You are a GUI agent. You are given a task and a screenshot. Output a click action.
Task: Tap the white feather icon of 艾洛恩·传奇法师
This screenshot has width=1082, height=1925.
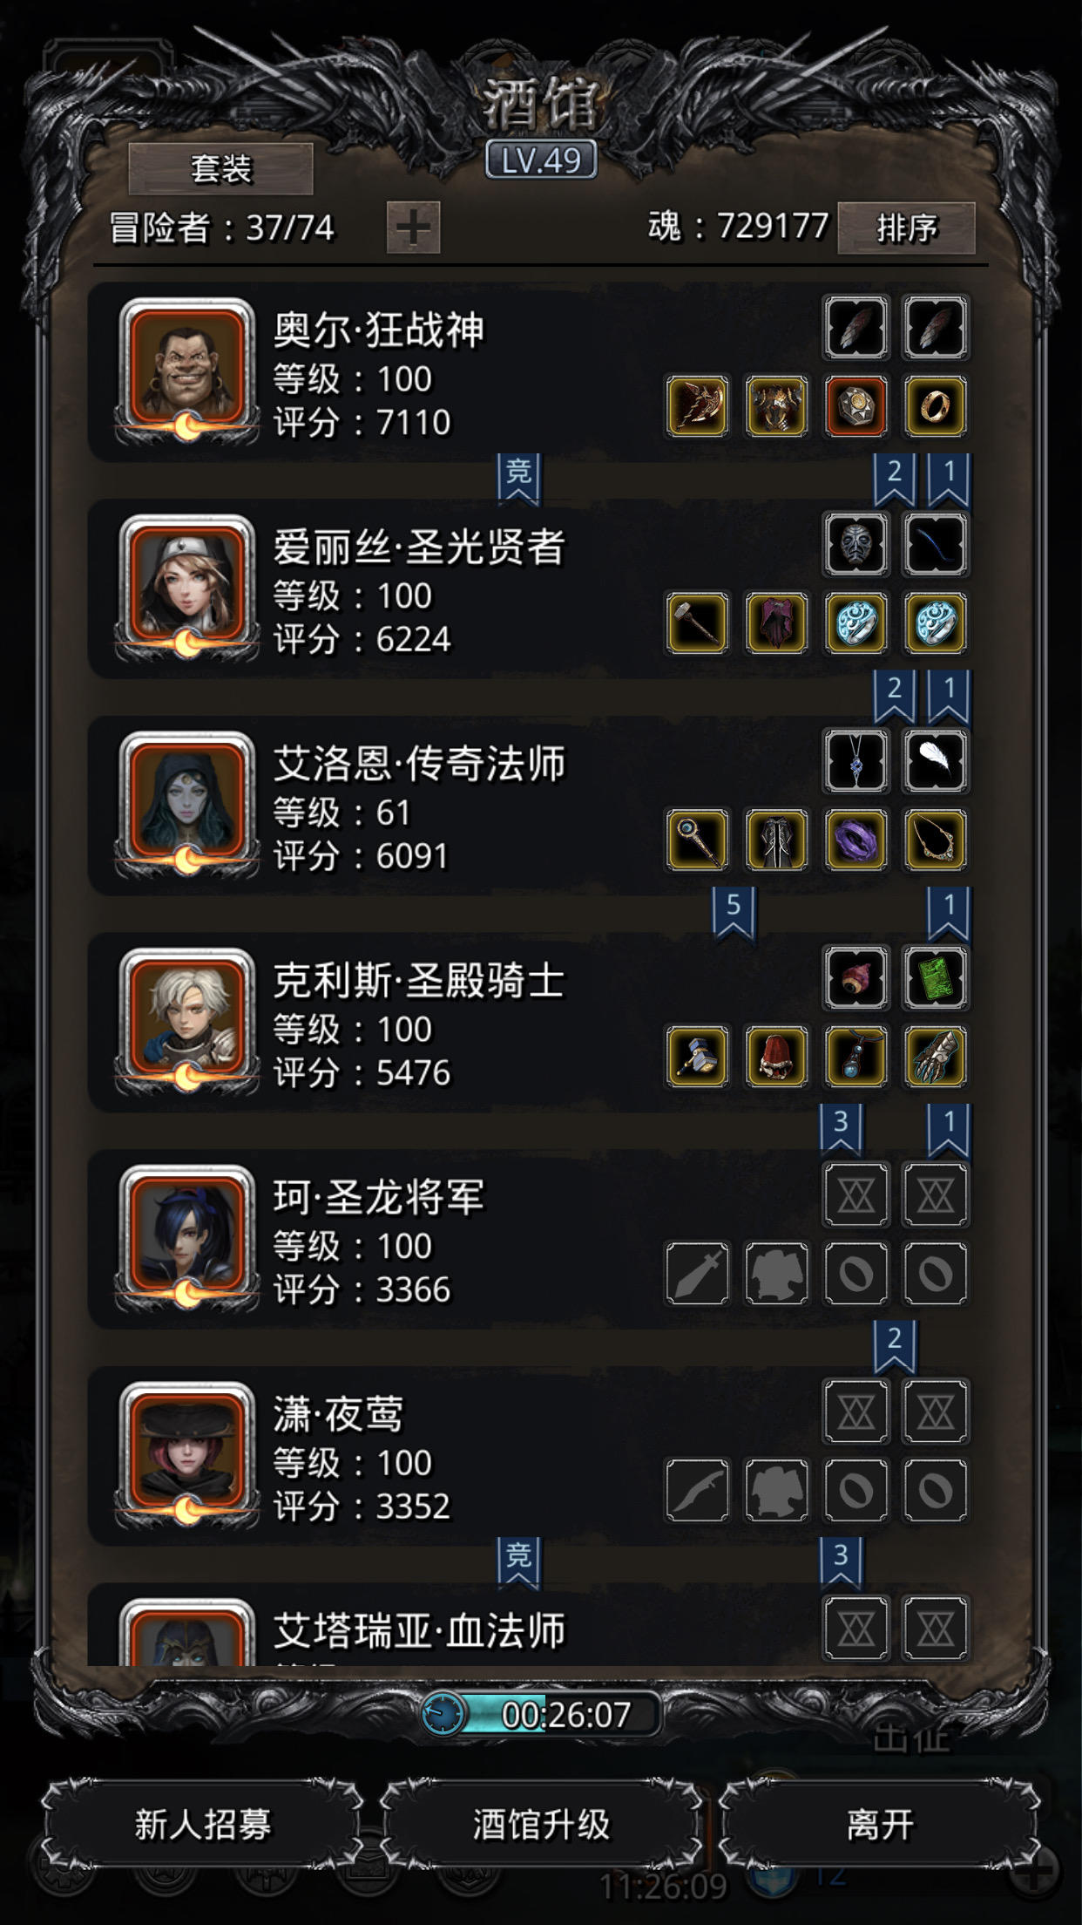pos(936,761)
